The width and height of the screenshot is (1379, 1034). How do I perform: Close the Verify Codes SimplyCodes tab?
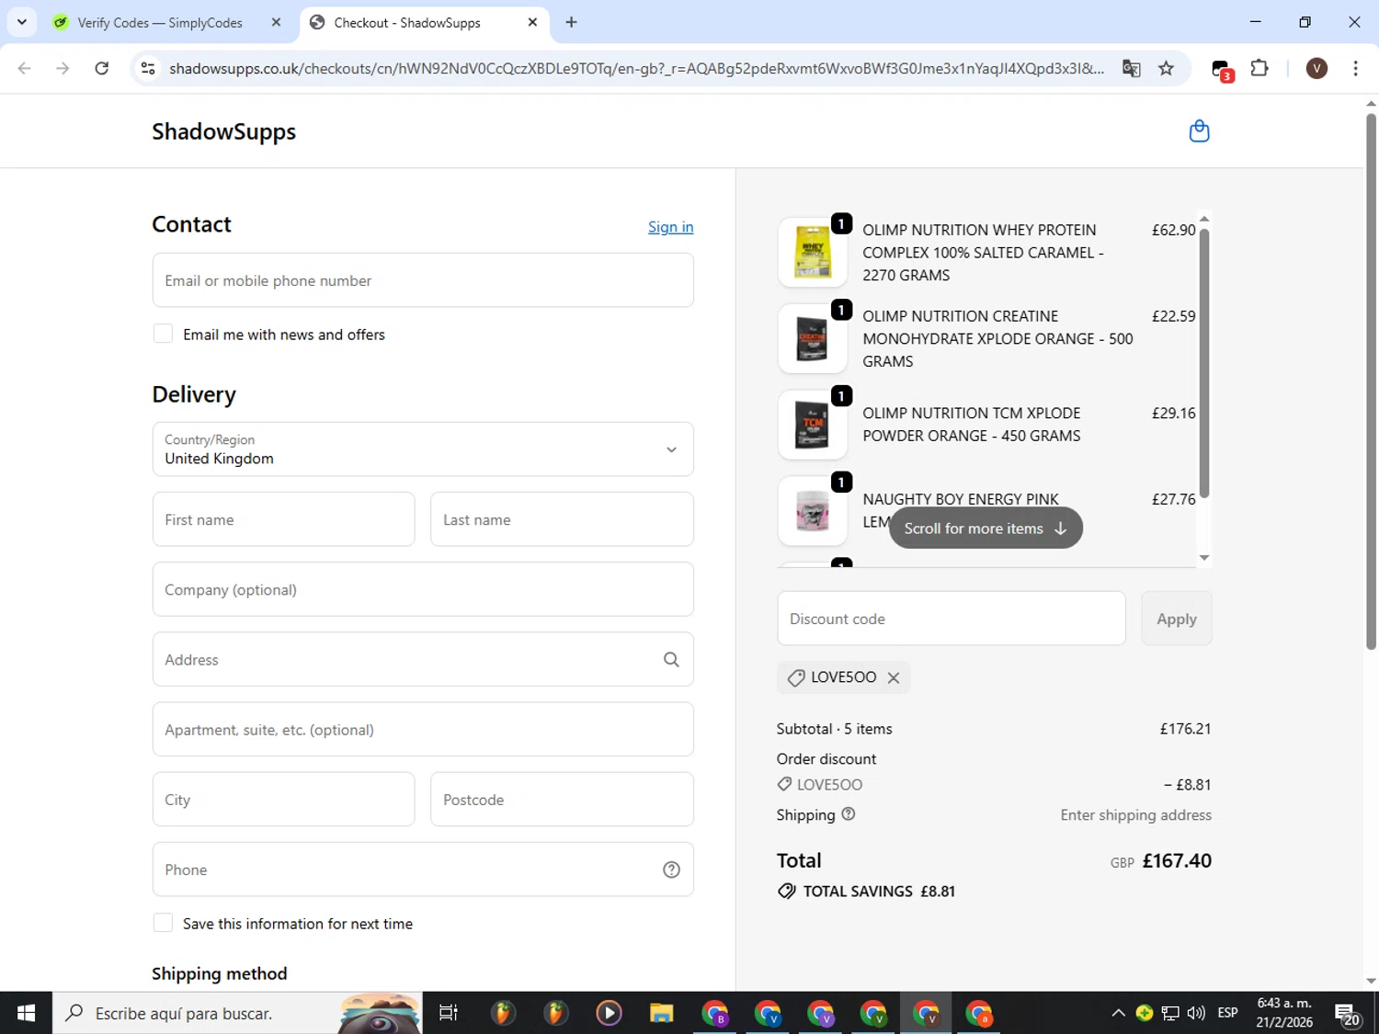276,22
